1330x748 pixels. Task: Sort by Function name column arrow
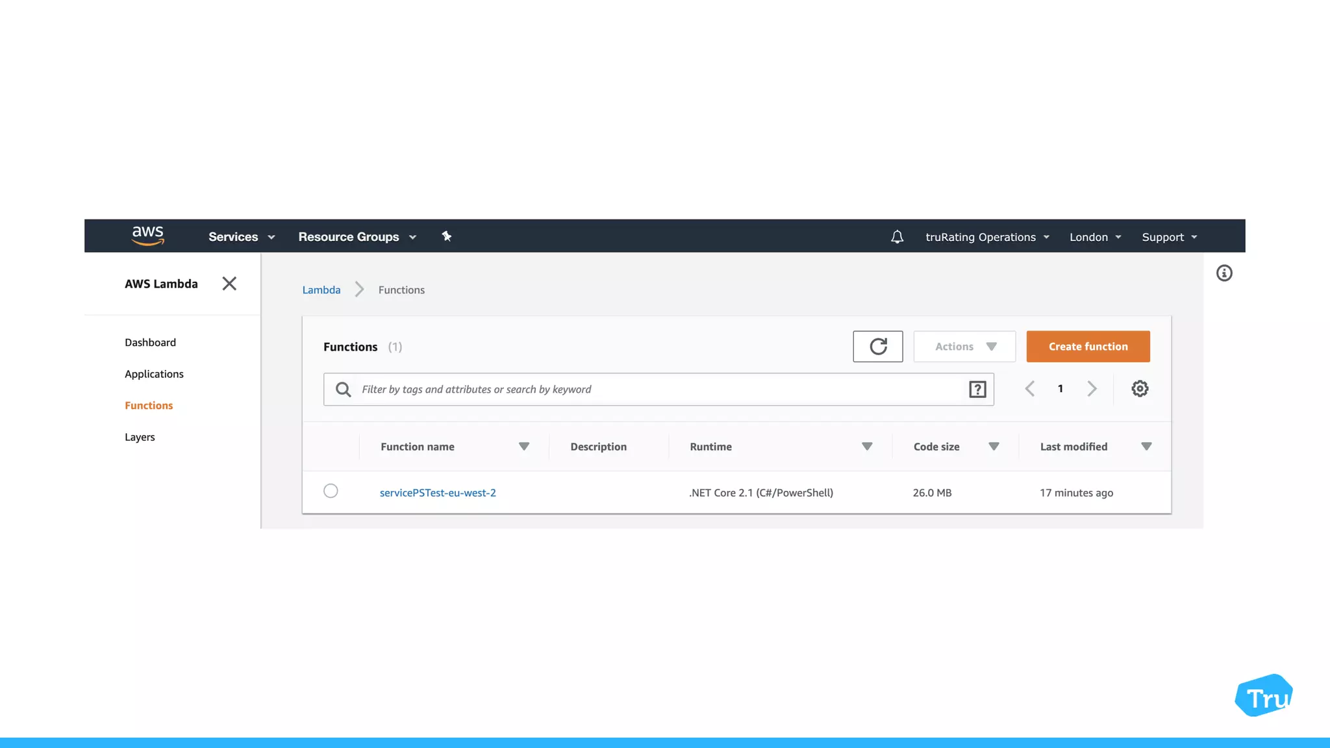pyautogui.click(x=524, y=447)
